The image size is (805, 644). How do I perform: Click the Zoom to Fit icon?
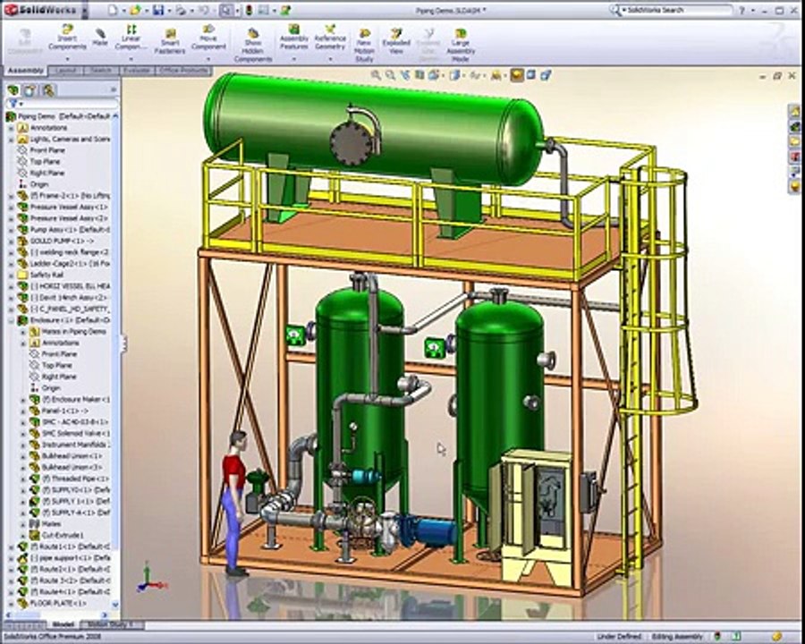click(376, 75)
